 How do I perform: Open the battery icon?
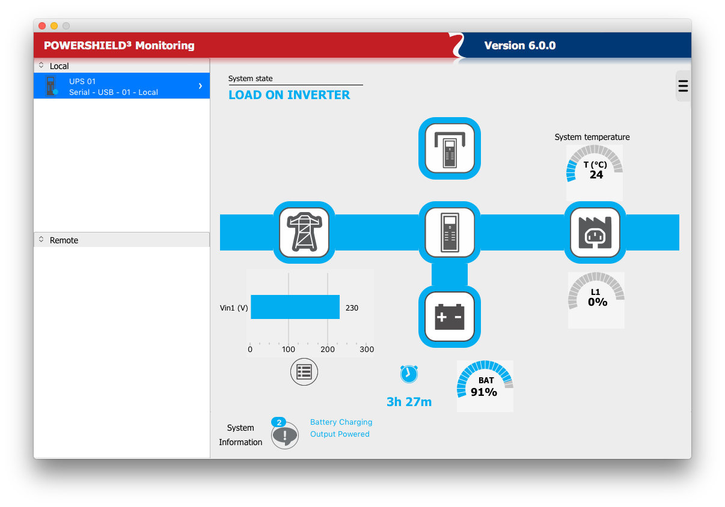449,317
